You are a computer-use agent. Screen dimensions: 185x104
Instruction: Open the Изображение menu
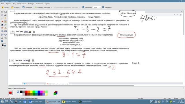22,4
